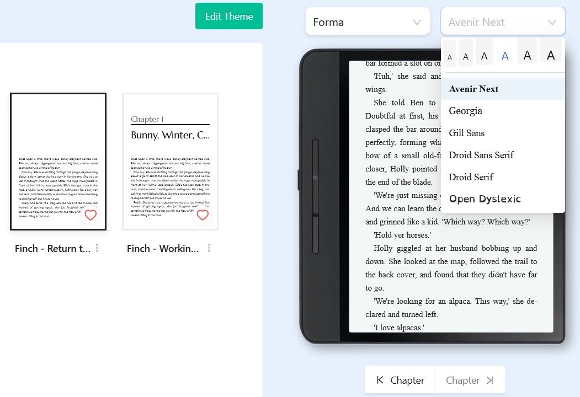Open the Forma device dropdown

point(368,22)
